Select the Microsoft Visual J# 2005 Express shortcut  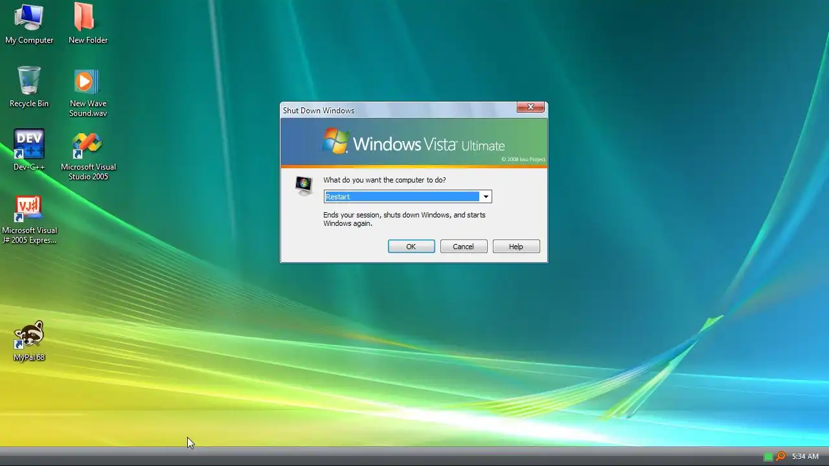pyautogui.click(x=29, y=219)
